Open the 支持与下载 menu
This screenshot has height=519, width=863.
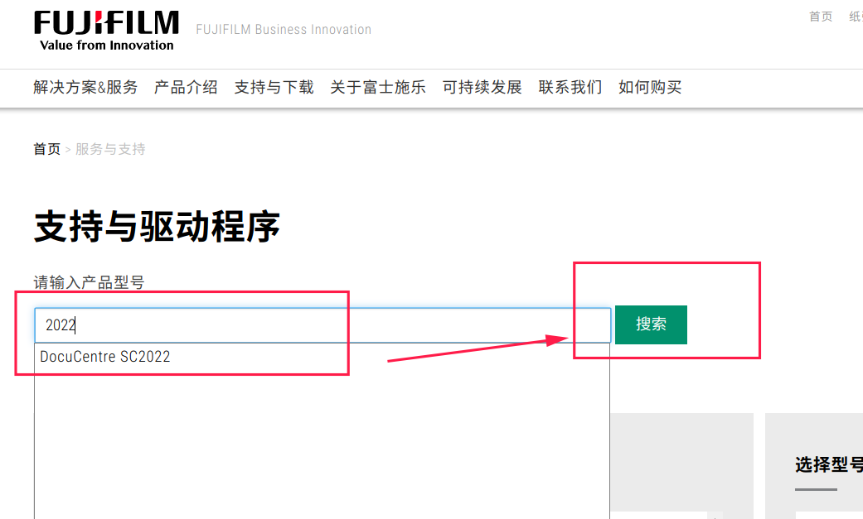(274, 87)
